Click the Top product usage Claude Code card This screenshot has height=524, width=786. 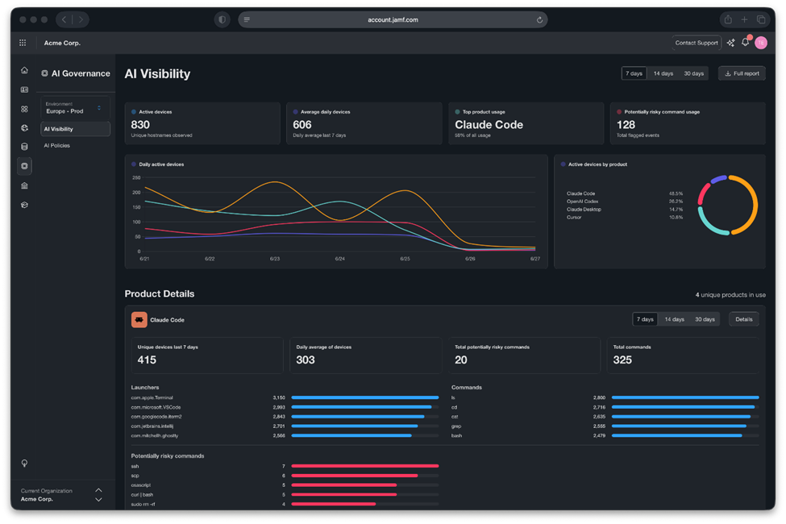(x=526, y=123)
